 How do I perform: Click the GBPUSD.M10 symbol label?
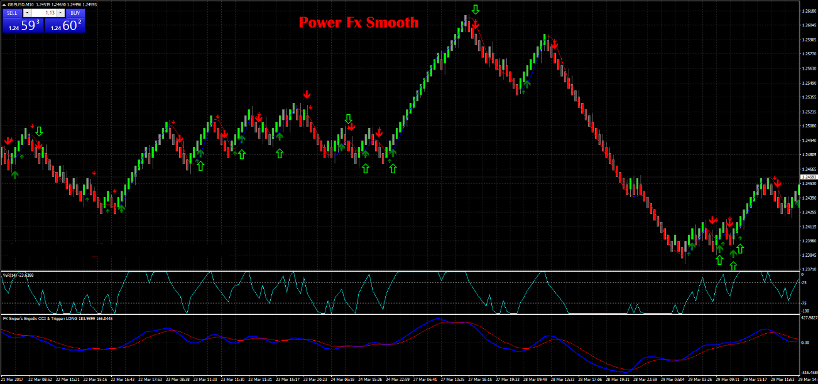tap(21, 4)
